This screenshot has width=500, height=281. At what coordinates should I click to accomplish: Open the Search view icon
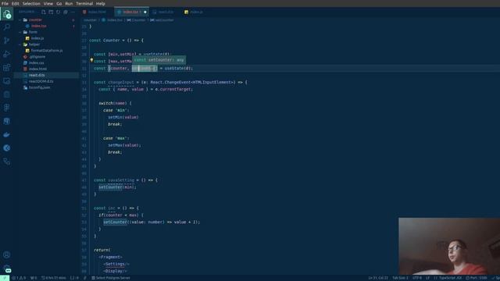click(7, 27)
